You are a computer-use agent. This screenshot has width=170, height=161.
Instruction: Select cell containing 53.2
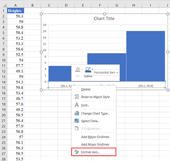click(15, 38)
